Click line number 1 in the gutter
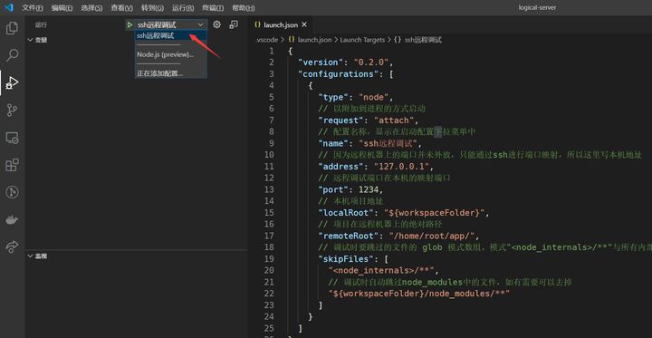This screenshot has height=338, width=652. click(x=272, y=52)
